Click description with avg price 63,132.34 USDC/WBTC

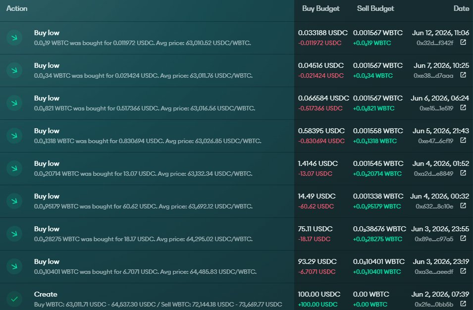point(143,174)
